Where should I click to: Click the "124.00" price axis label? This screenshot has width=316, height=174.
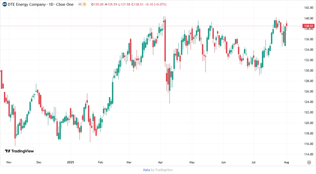tap(309, 102)
